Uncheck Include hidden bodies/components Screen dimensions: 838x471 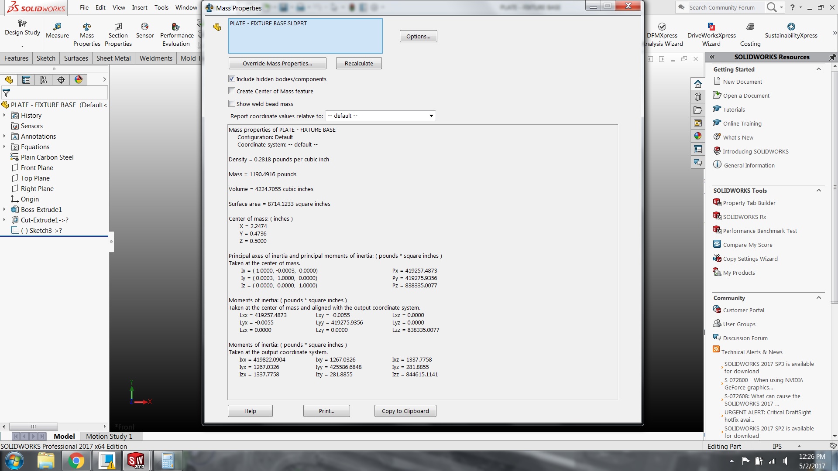(x=232, y=79)
